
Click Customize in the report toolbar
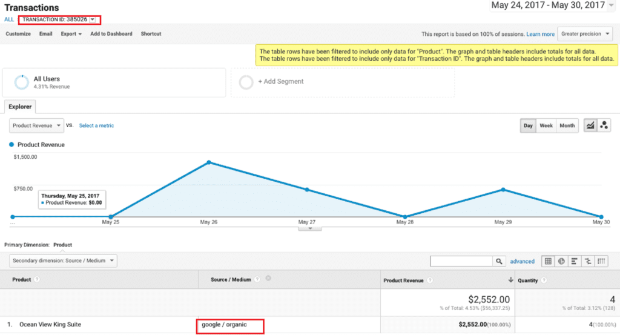click(x=18, y=34)
